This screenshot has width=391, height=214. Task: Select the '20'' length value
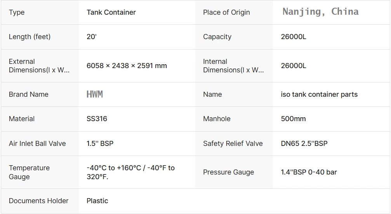point(92,37)
